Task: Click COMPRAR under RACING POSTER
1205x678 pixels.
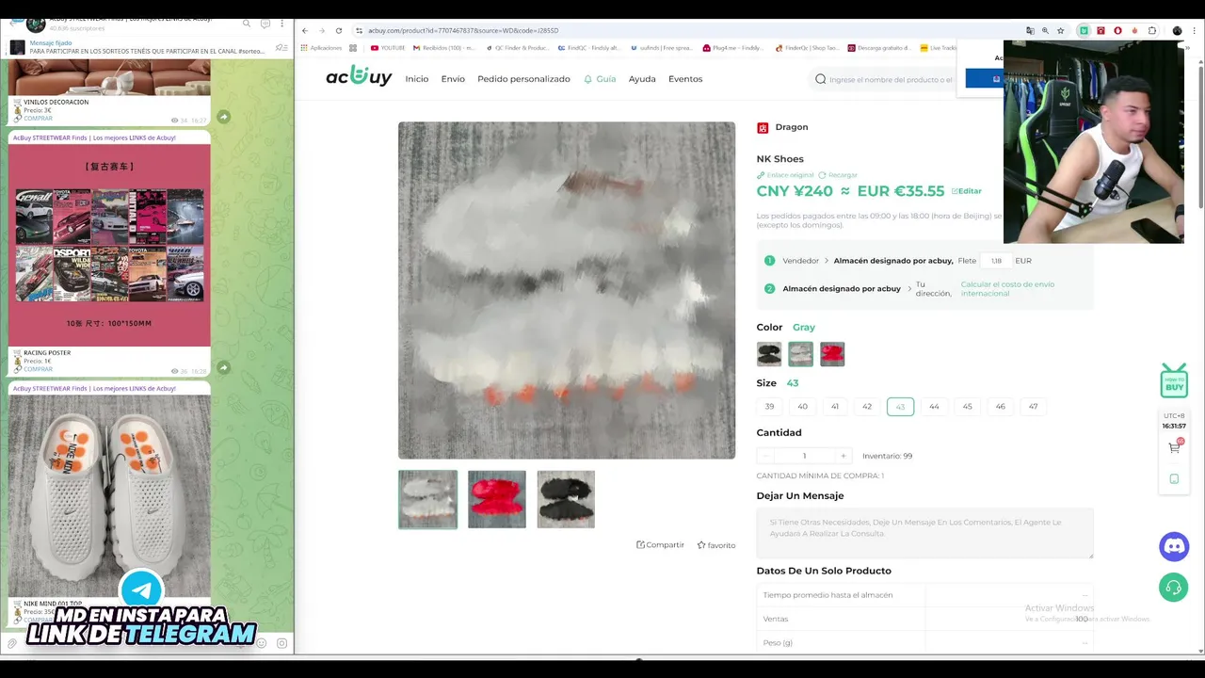Action: (x=38, y=369)
